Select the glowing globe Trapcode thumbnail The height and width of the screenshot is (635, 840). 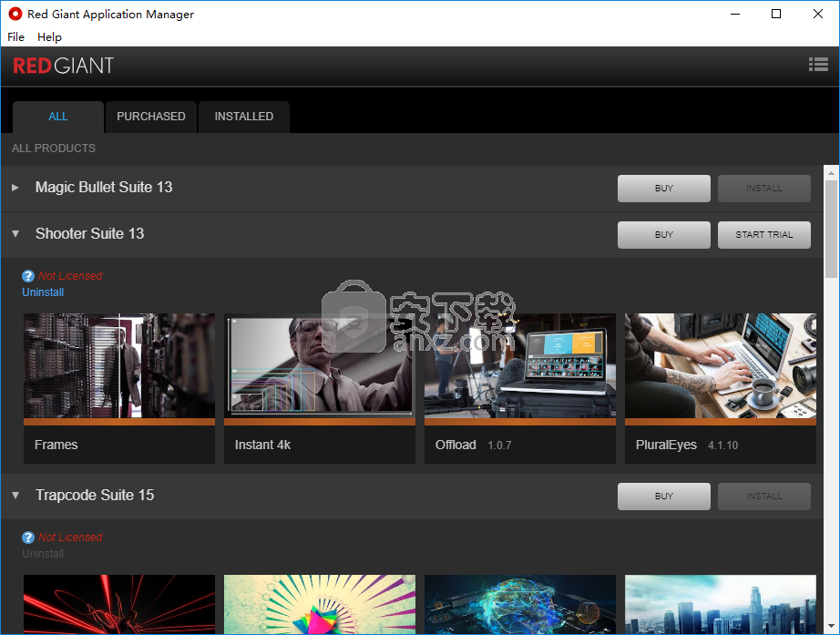coord(519,604)
